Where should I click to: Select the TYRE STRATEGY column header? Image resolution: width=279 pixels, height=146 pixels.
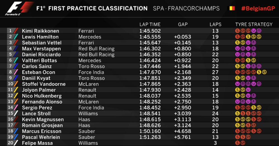tap(254, 25)
